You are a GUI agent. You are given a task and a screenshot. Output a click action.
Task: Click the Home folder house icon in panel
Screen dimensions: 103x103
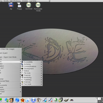pos(17,100)
